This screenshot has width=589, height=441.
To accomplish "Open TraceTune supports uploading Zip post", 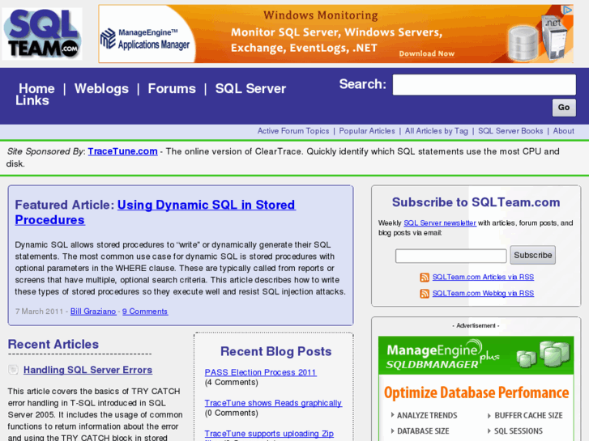I will [269, 434].
